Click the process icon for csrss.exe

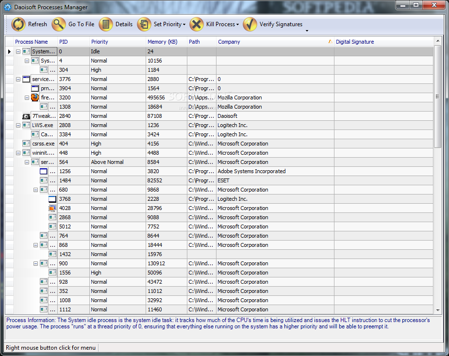click(x=26, y=144)
